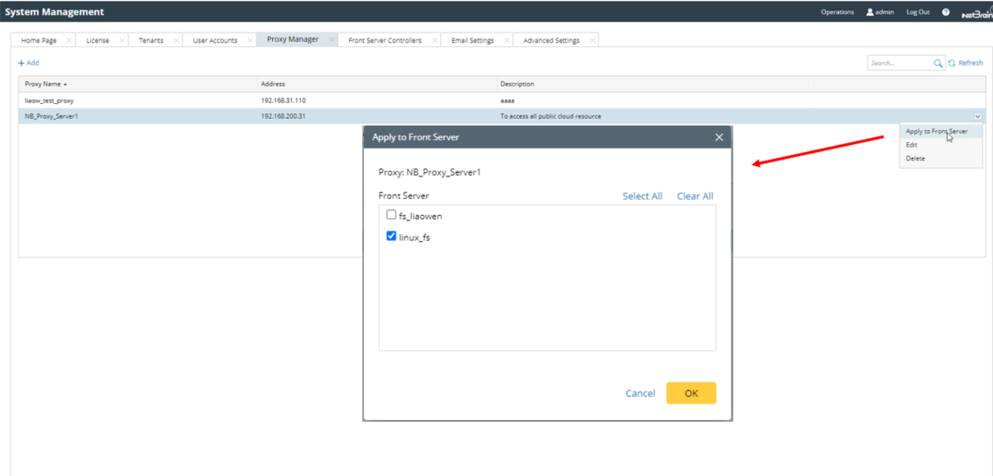Click the search magnifier icon
This screenshot has width=993, height=476.
click(x=938, y=63)
